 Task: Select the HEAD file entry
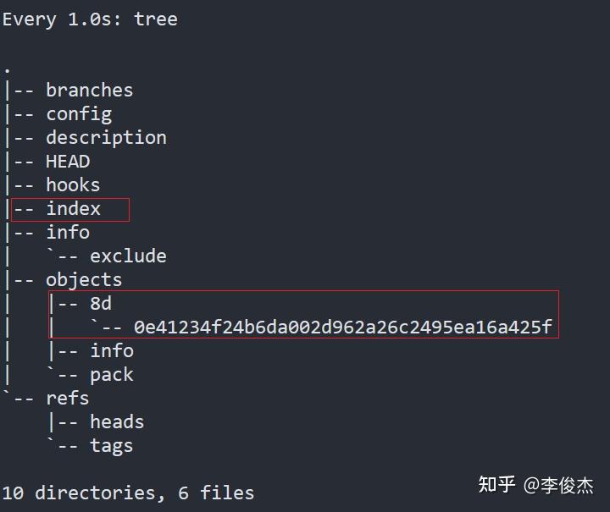pyautogui.click(x=68, y=162)
